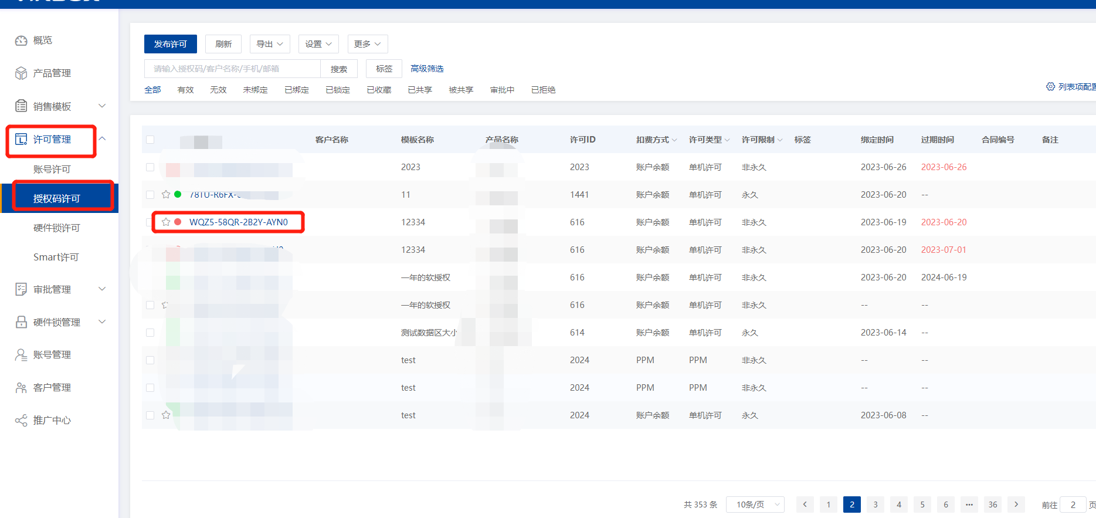Open the 导出 dropdown

(x=270, y=44)
